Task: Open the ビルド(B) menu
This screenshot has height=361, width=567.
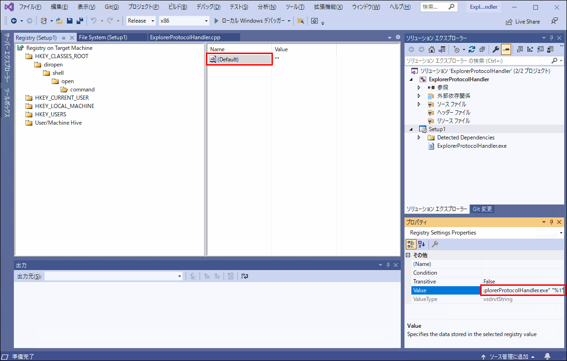Action: (177, 7)
